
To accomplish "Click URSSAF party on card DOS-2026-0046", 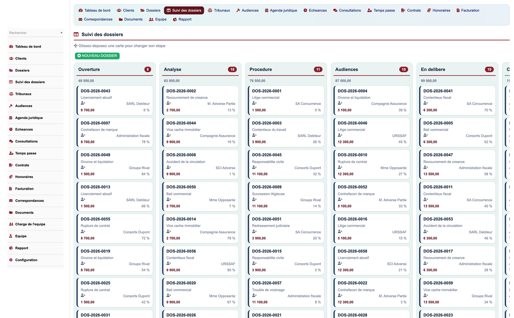I will coord(399,136).
